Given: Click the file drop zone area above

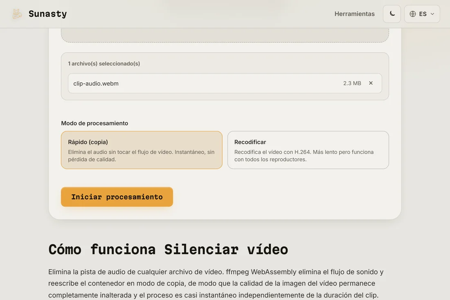Looking at the screenshot, I should coord(225,35).
